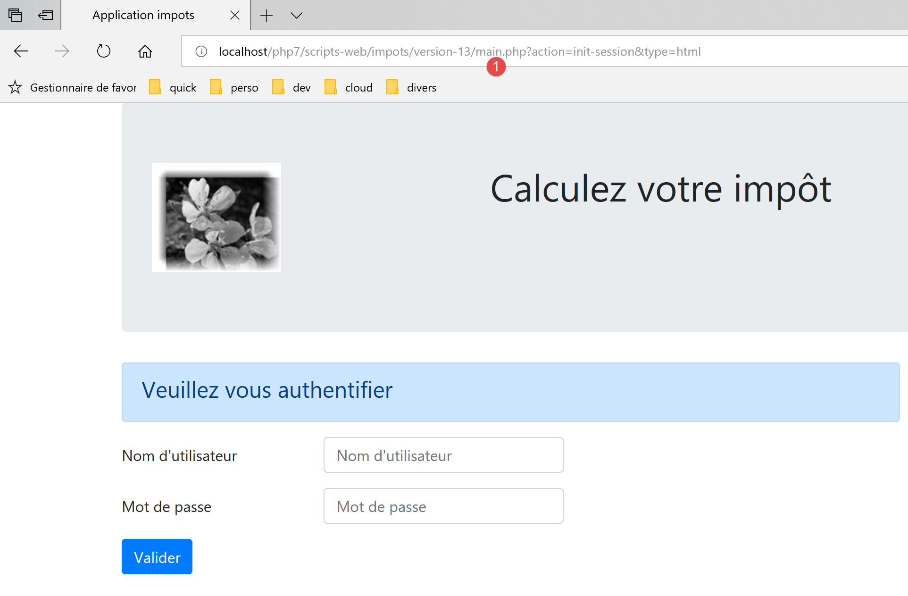Screen dimensions: 908x596
Task: Click the flower logo image
Action: pyautogui.click(x=217, y=217)
